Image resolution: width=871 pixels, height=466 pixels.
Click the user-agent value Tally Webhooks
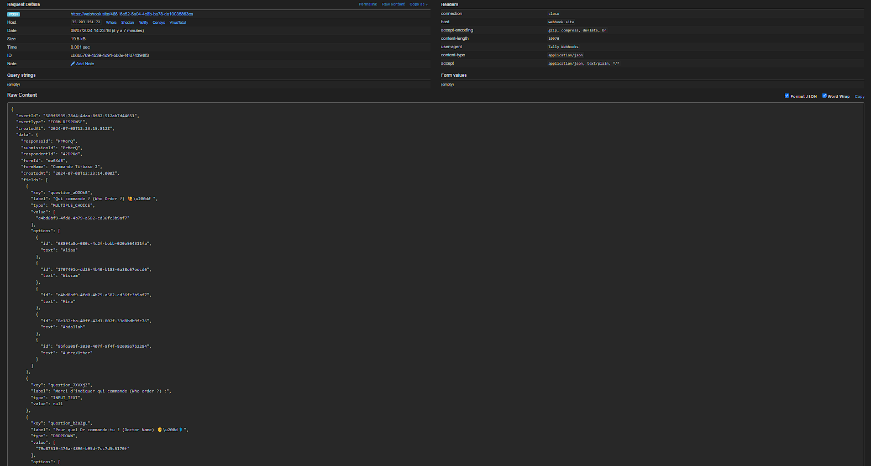pyautogui.click(x=563, y=47)
